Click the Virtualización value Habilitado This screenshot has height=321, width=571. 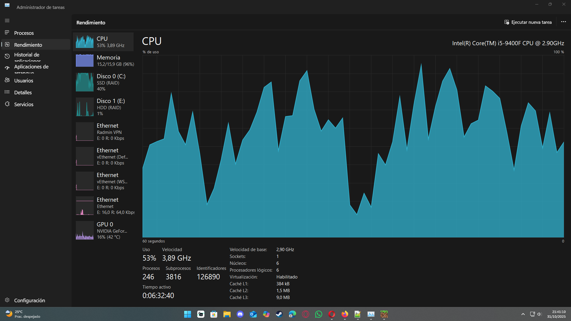(x=287, y=277)
